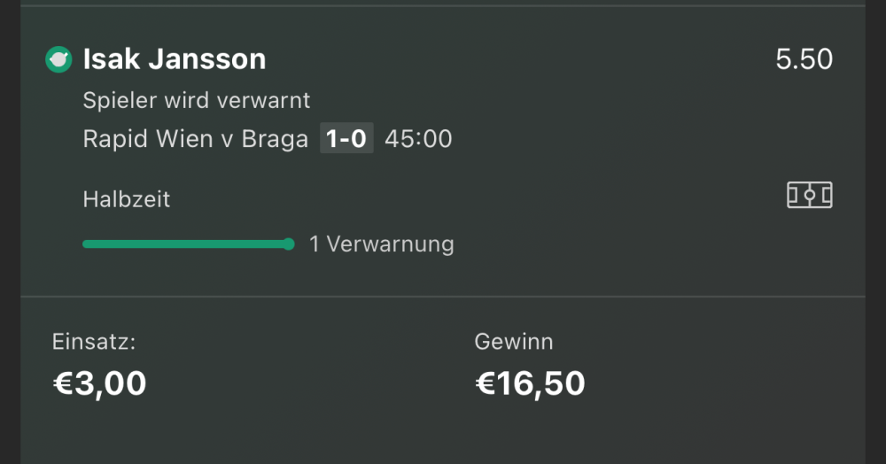Select the 1 Verwarnung label
Screen dimensions: 886x464
click(381, 244)
